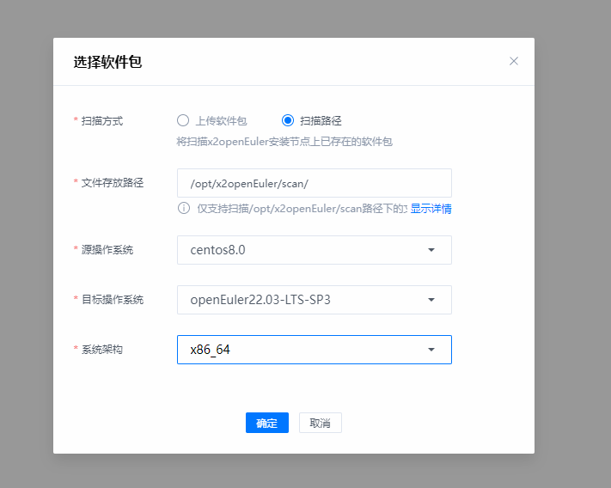This screenshot has width=611, height=488.
Task: Select the 扫描路径 radio button
Action: 288,120
